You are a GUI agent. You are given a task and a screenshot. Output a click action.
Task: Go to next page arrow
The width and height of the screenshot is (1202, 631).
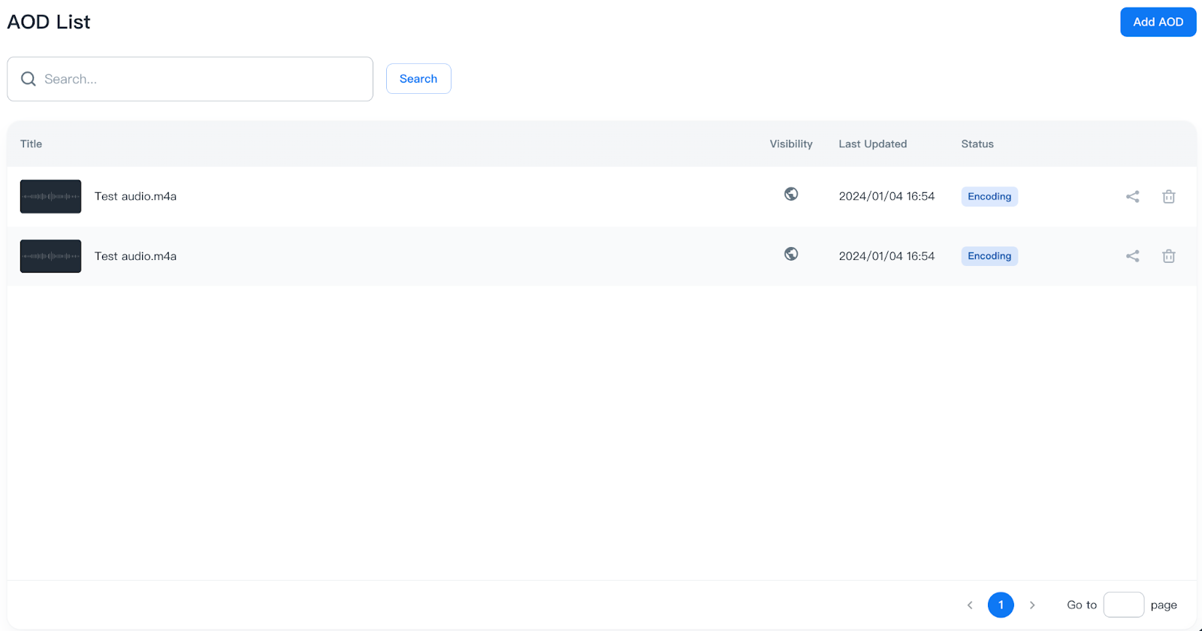(1032, 605)
